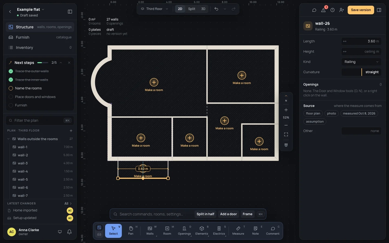Undo the last action
Screen dimensions: 389x243
pos(216,9)
